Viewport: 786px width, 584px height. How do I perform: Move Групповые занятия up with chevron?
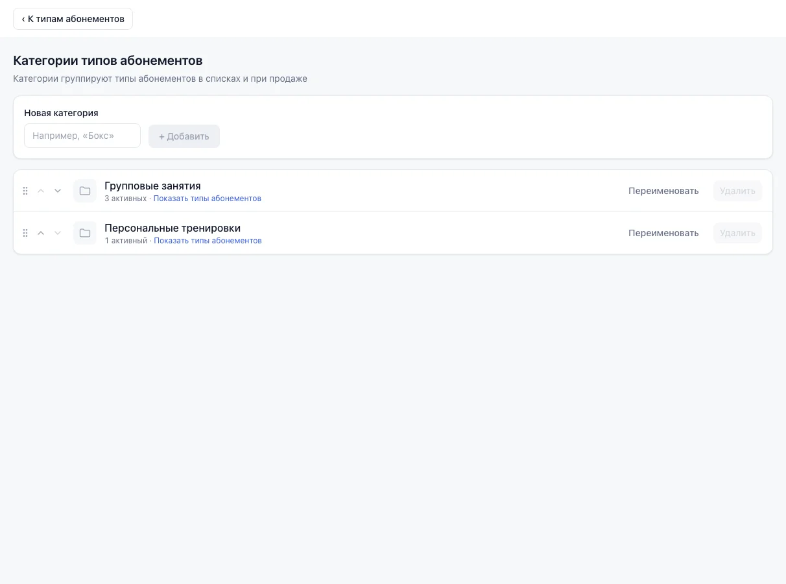[x=41, y=191]
